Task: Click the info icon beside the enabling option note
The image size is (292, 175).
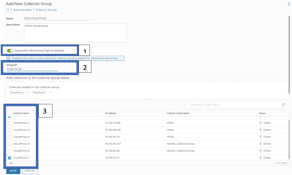Action: [9, 58]
